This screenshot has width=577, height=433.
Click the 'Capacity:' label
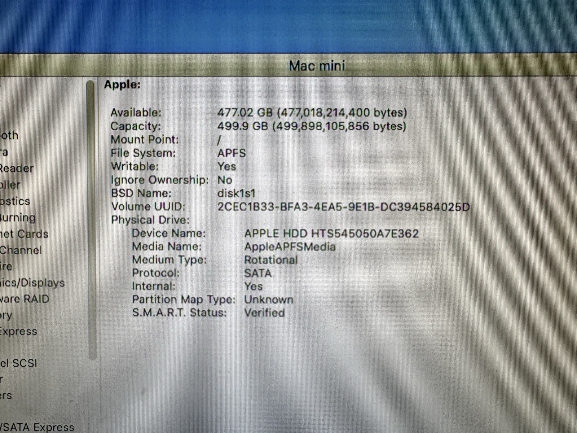point(136,126)
